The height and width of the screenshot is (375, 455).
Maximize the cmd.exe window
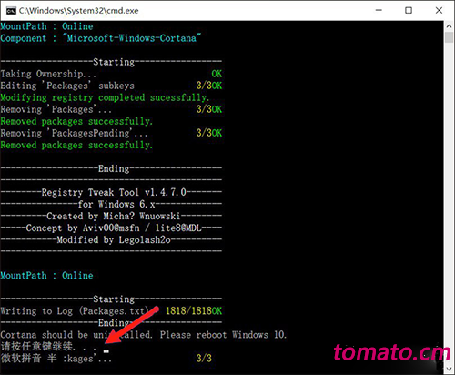point(409,10)
